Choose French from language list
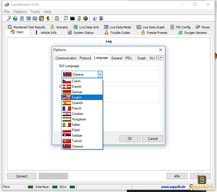Screen dimensions: 217x192 [x=82, y=108]
